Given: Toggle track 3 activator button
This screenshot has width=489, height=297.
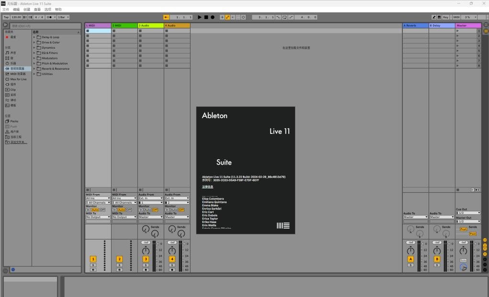Looking at the screenshot, I should tap(146, 259).
